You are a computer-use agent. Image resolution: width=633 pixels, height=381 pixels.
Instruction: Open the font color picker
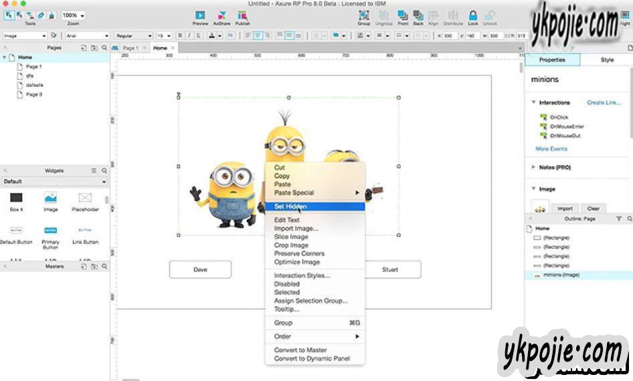[214, 35]
